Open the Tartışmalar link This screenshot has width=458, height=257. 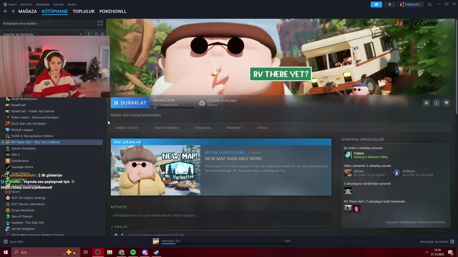[203, 127]
